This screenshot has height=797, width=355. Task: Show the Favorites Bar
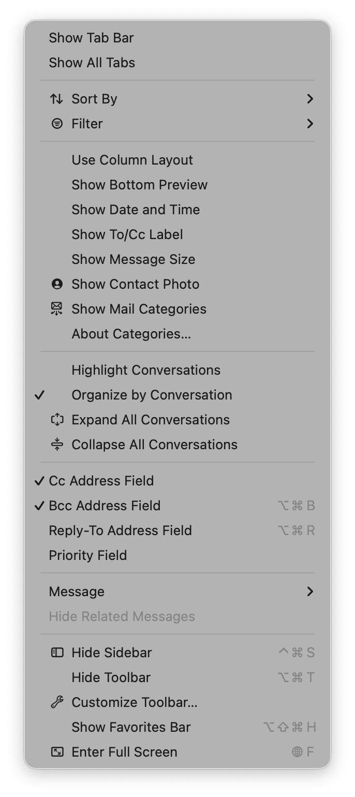click(130, 727)
